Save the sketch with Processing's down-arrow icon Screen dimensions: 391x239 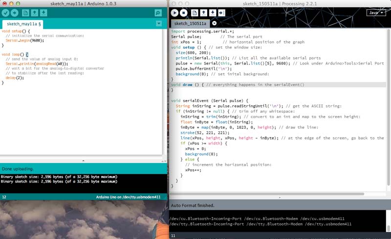[213, 13]
